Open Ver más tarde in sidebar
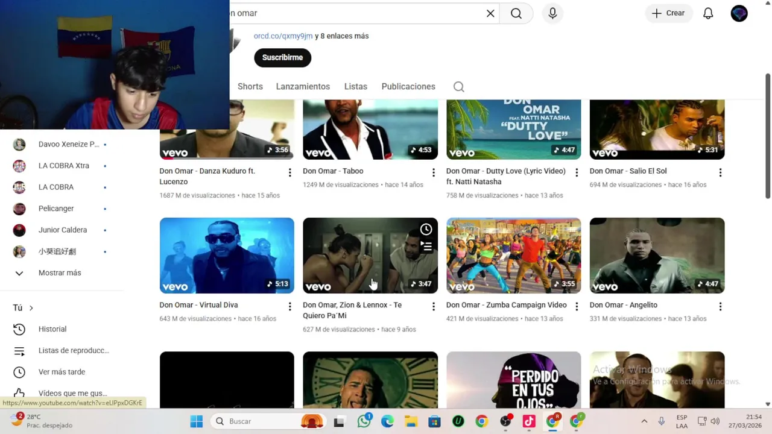The height and width of the screenshot is (434, 772). point(62,372)
